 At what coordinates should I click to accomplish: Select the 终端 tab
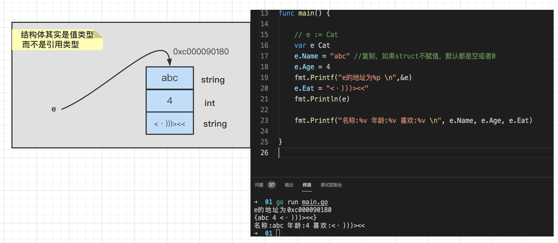pyautogui.click(x=307, y=185)
